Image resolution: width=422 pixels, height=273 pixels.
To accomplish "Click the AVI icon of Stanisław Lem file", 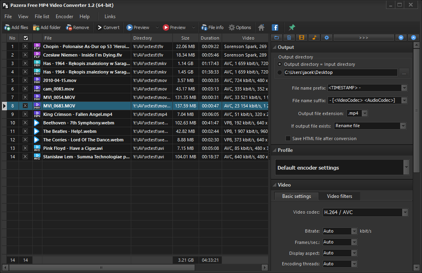I will [x=37, y=157].
